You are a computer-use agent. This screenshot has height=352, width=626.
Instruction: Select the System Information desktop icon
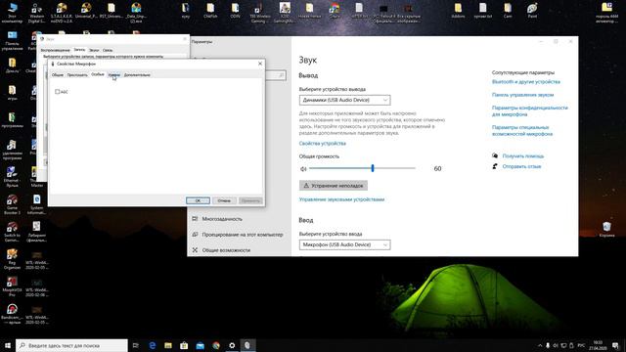37,204
